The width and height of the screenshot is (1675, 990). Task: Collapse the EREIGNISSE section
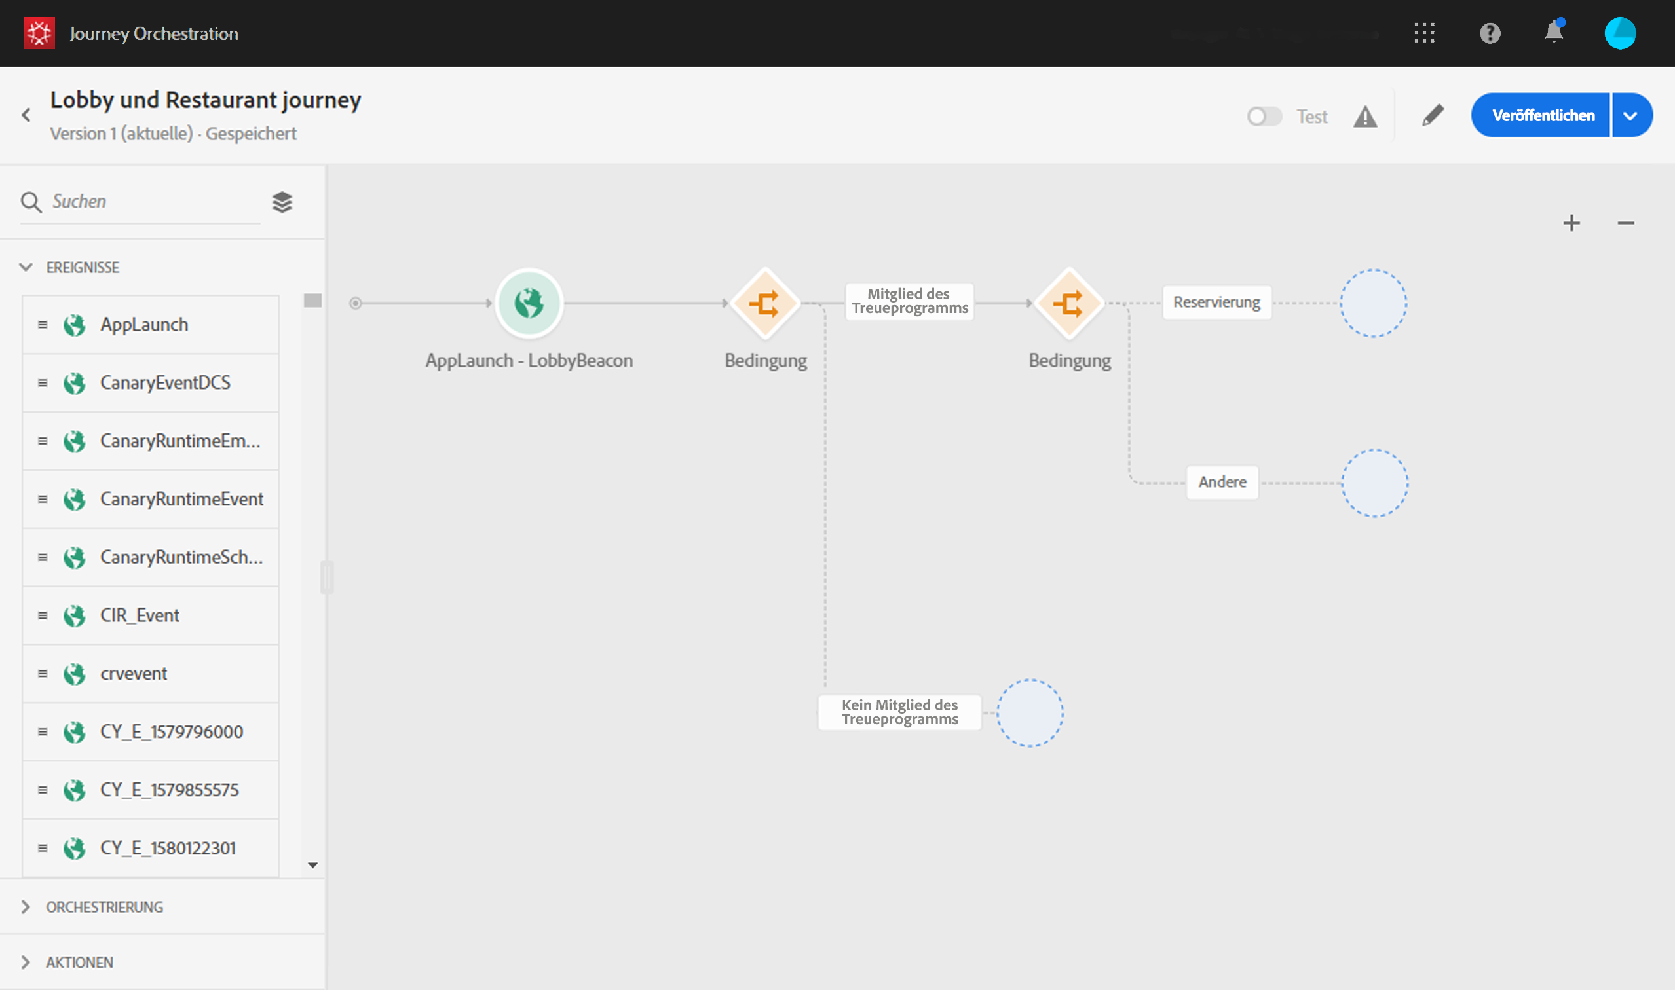click(26, 268)
